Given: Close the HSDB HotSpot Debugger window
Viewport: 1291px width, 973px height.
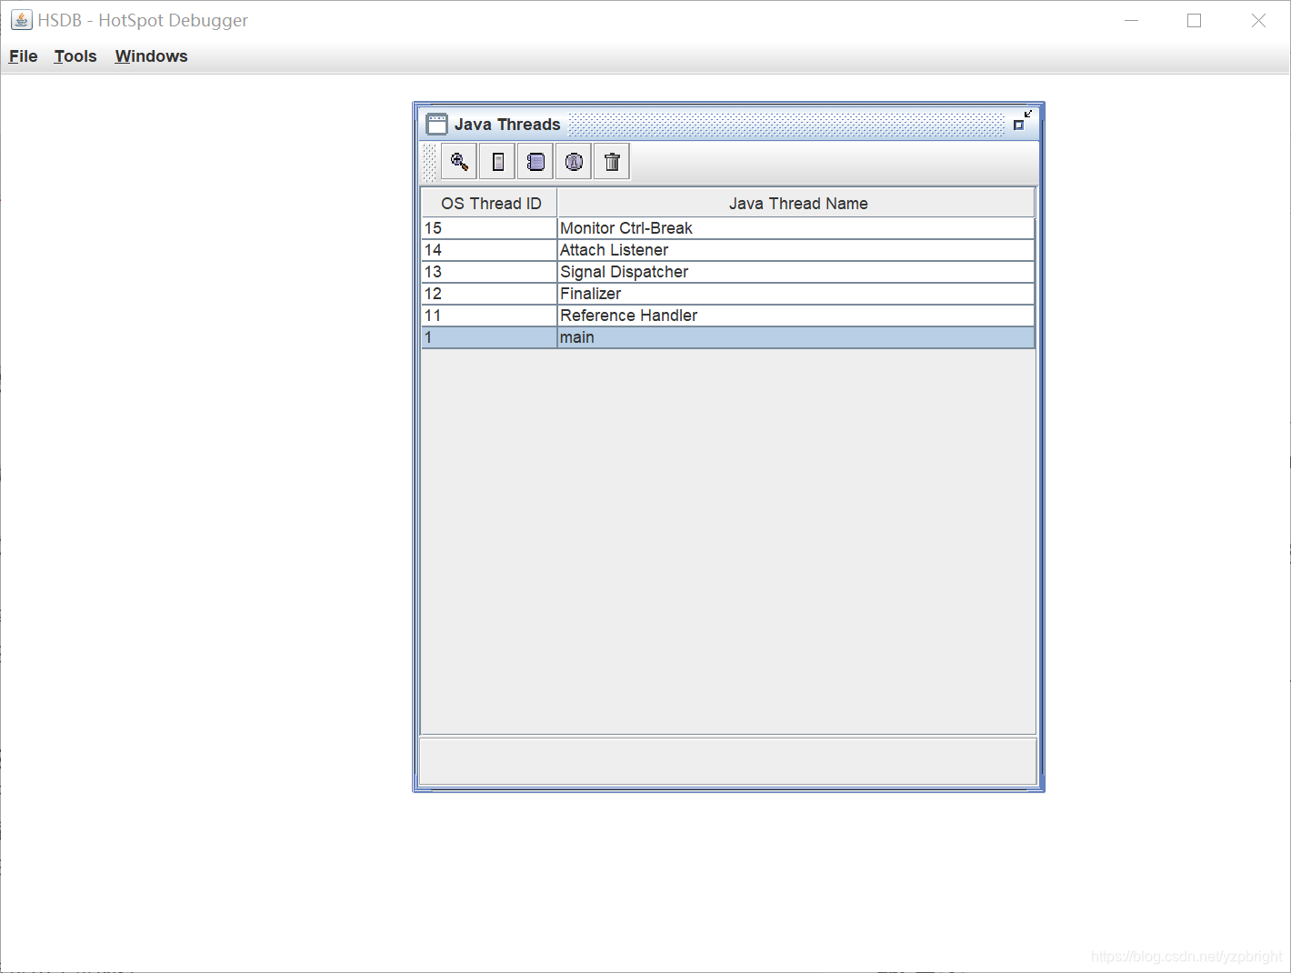Looking at the screenshot, I should click(1258, 20).
